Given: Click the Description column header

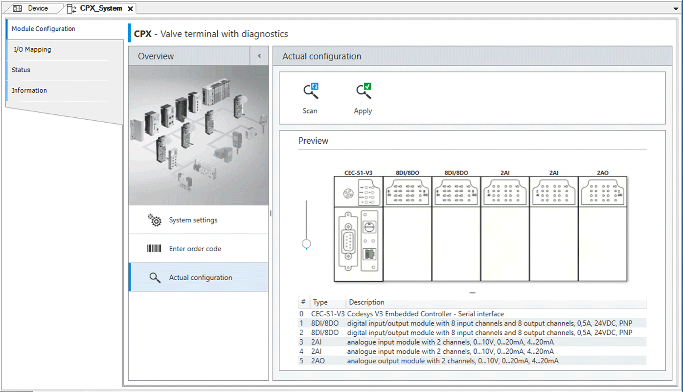Looking at the screenshot, I should click(496, 302).
